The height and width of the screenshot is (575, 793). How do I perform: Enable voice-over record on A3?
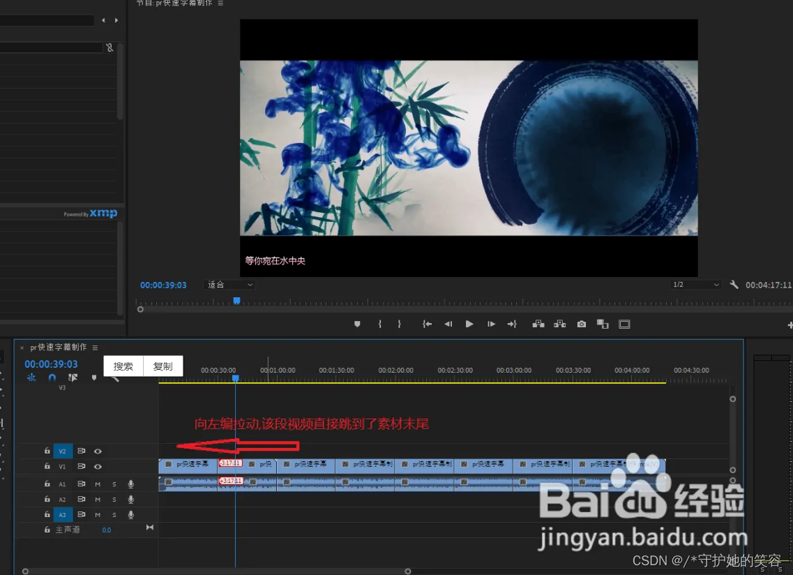pyautogui.click(x=131, y=514)
